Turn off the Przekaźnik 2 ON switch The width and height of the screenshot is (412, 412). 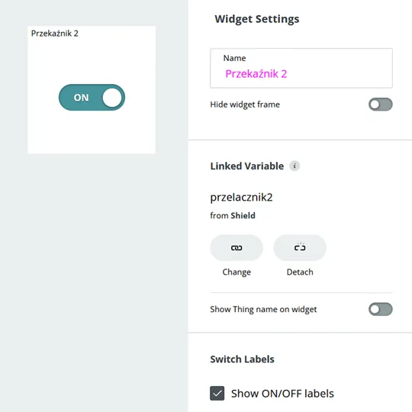click(92, 98)
